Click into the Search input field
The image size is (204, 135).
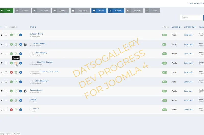point(191,18)
